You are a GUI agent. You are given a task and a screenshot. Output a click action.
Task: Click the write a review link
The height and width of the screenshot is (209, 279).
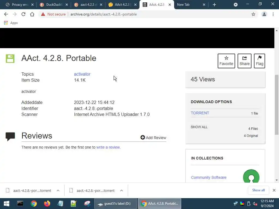pyautogui.click(x=108, y=147)
